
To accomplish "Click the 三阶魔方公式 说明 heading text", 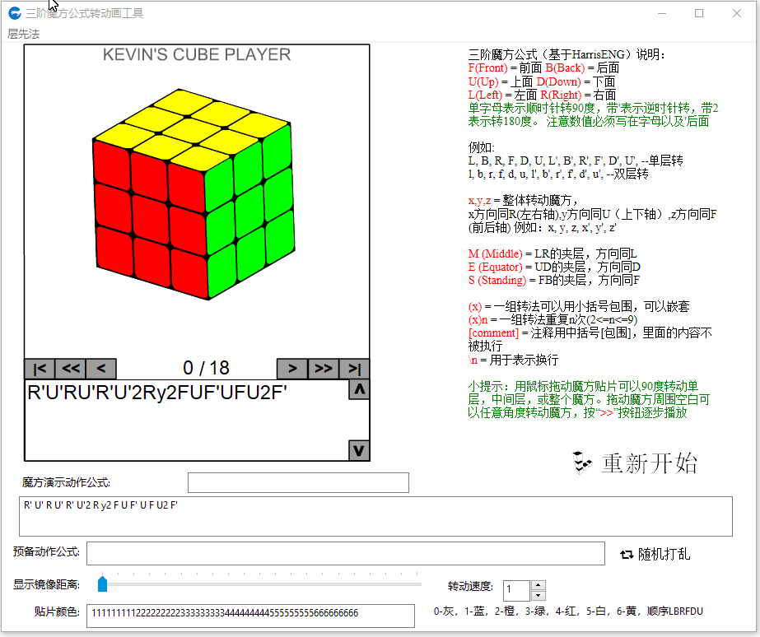I will [x=567, y=54].
